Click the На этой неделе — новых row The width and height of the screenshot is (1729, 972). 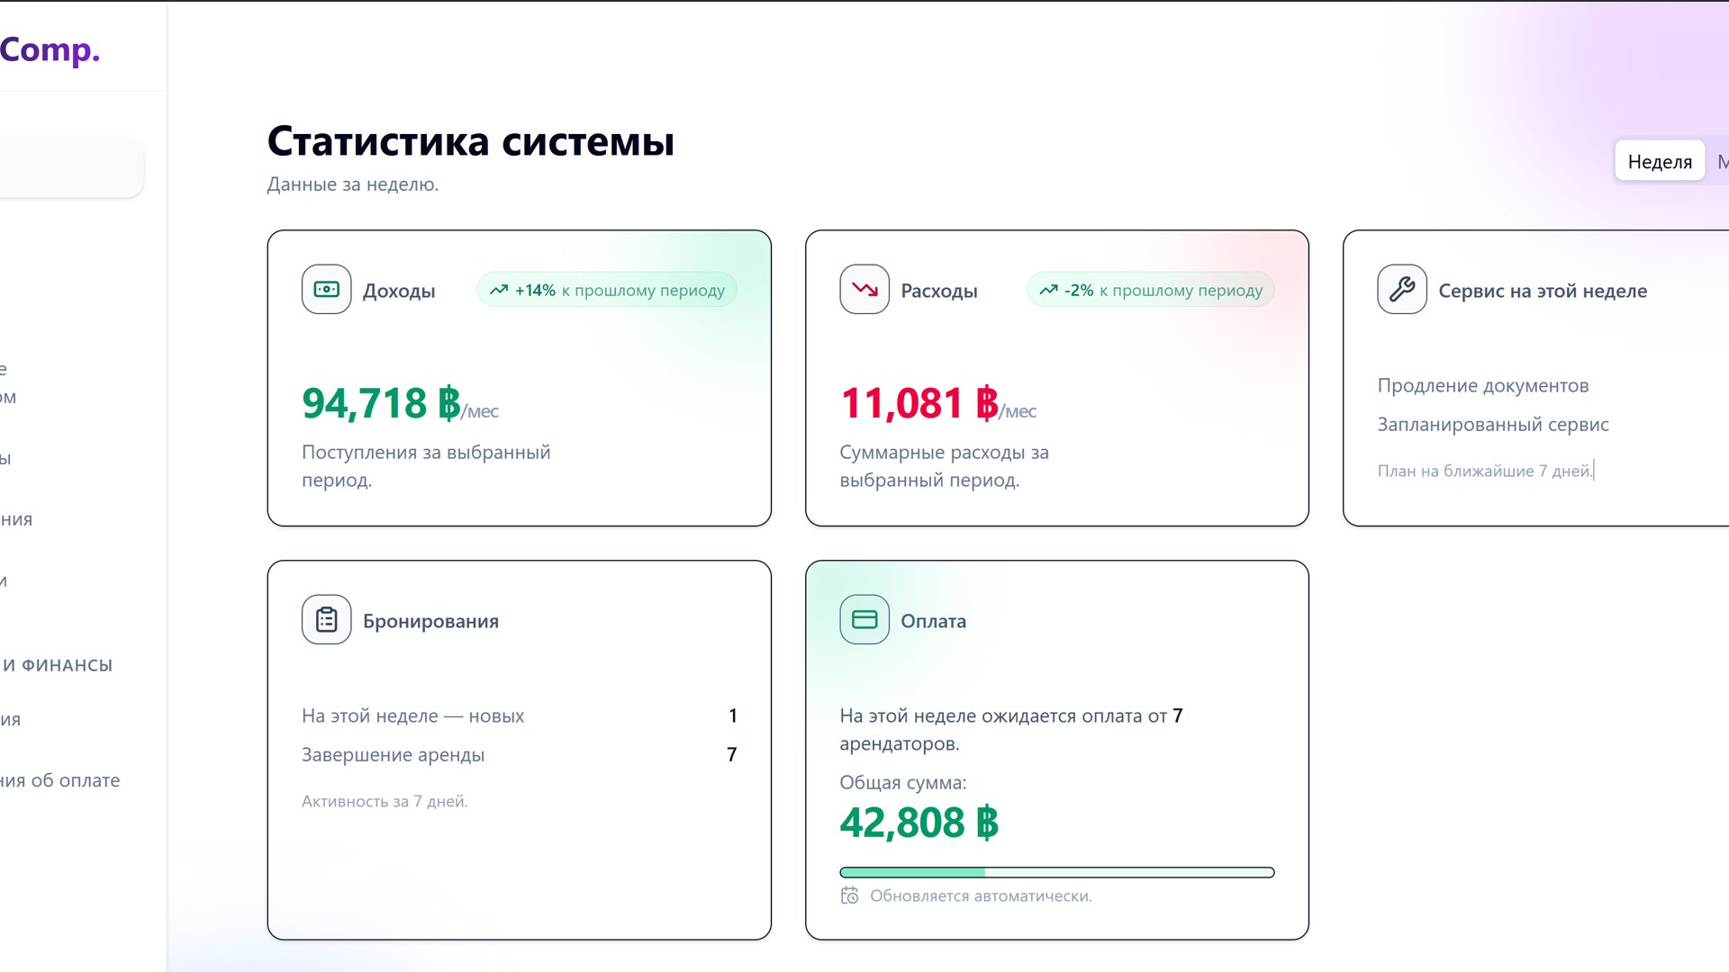pos(520,715)
